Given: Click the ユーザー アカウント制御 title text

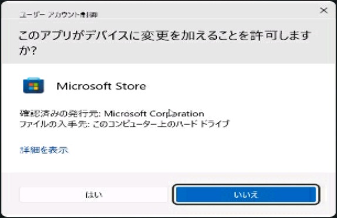Looking at the screenshot, I should (59, 15).
